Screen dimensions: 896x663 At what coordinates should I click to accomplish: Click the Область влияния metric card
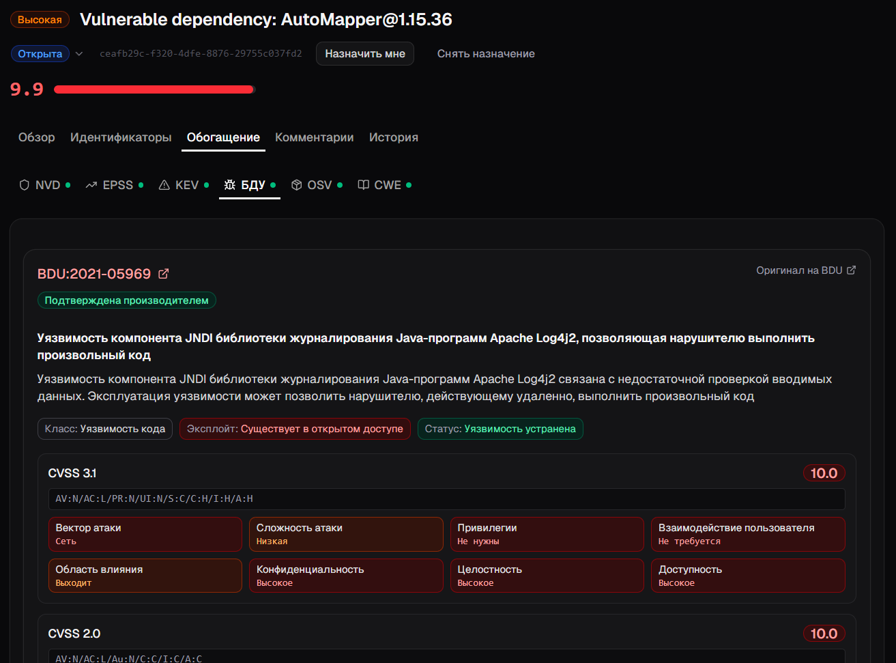145,576
